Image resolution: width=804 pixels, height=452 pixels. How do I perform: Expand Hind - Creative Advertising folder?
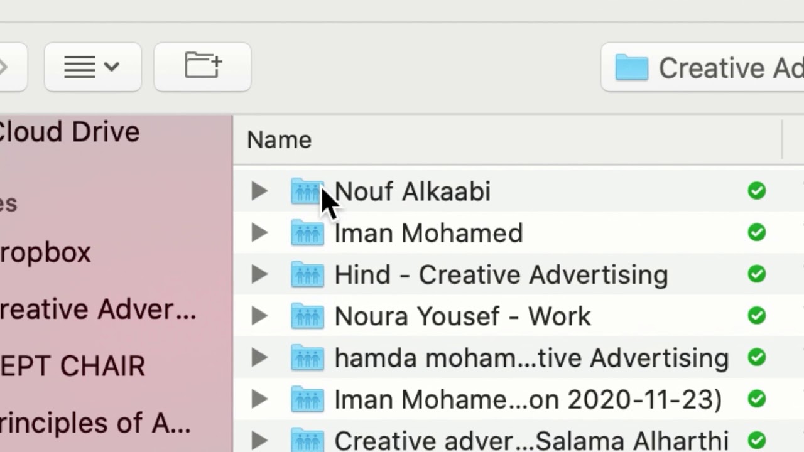(259, 274)
